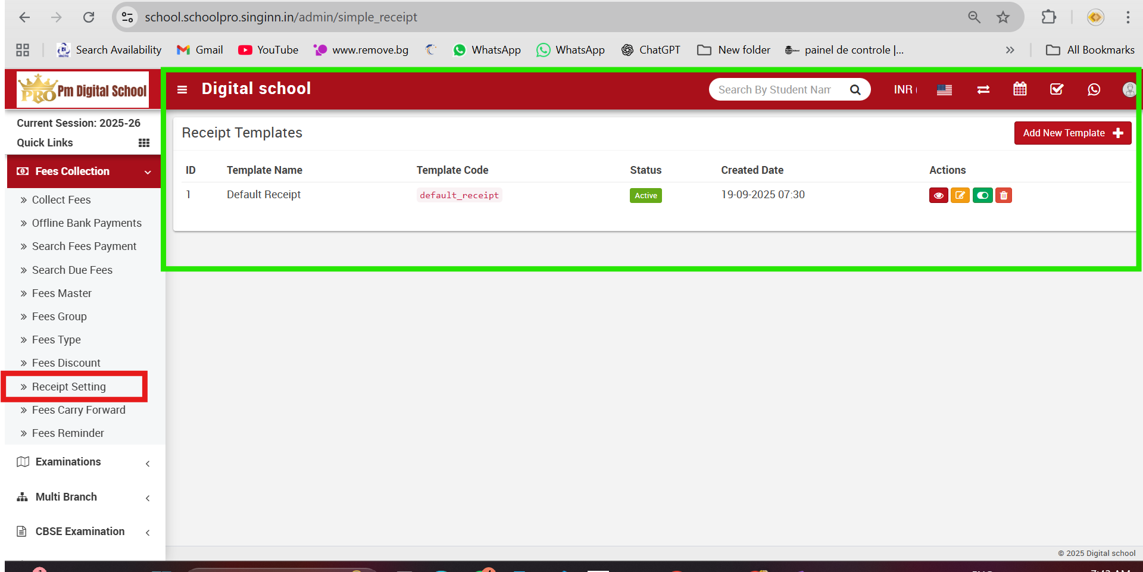Open the Quick Links grid icon

143,143
